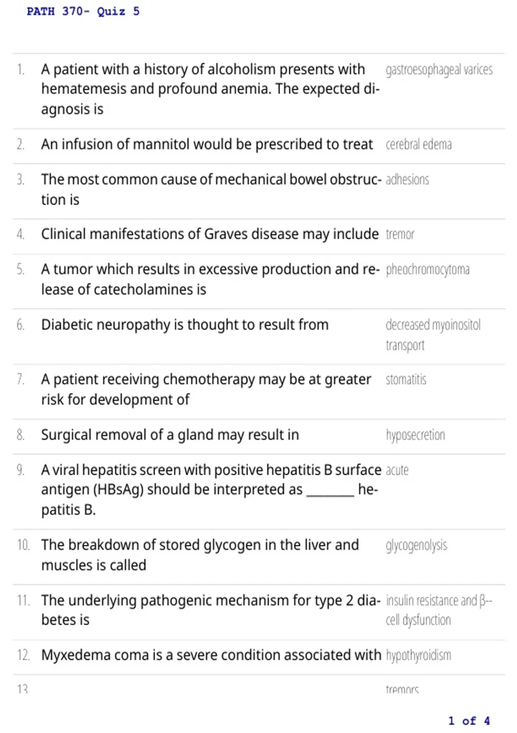This screenshot has height=733, width=517.
Task: Click the cerebral edema answer text
Action: [x=418, y=144]
